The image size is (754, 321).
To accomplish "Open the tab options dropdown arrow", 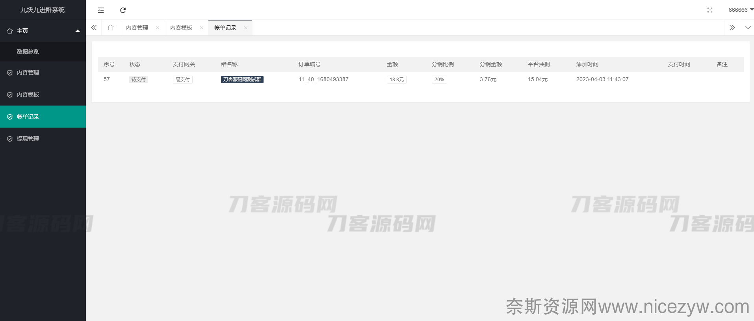I will pos(748,28).
